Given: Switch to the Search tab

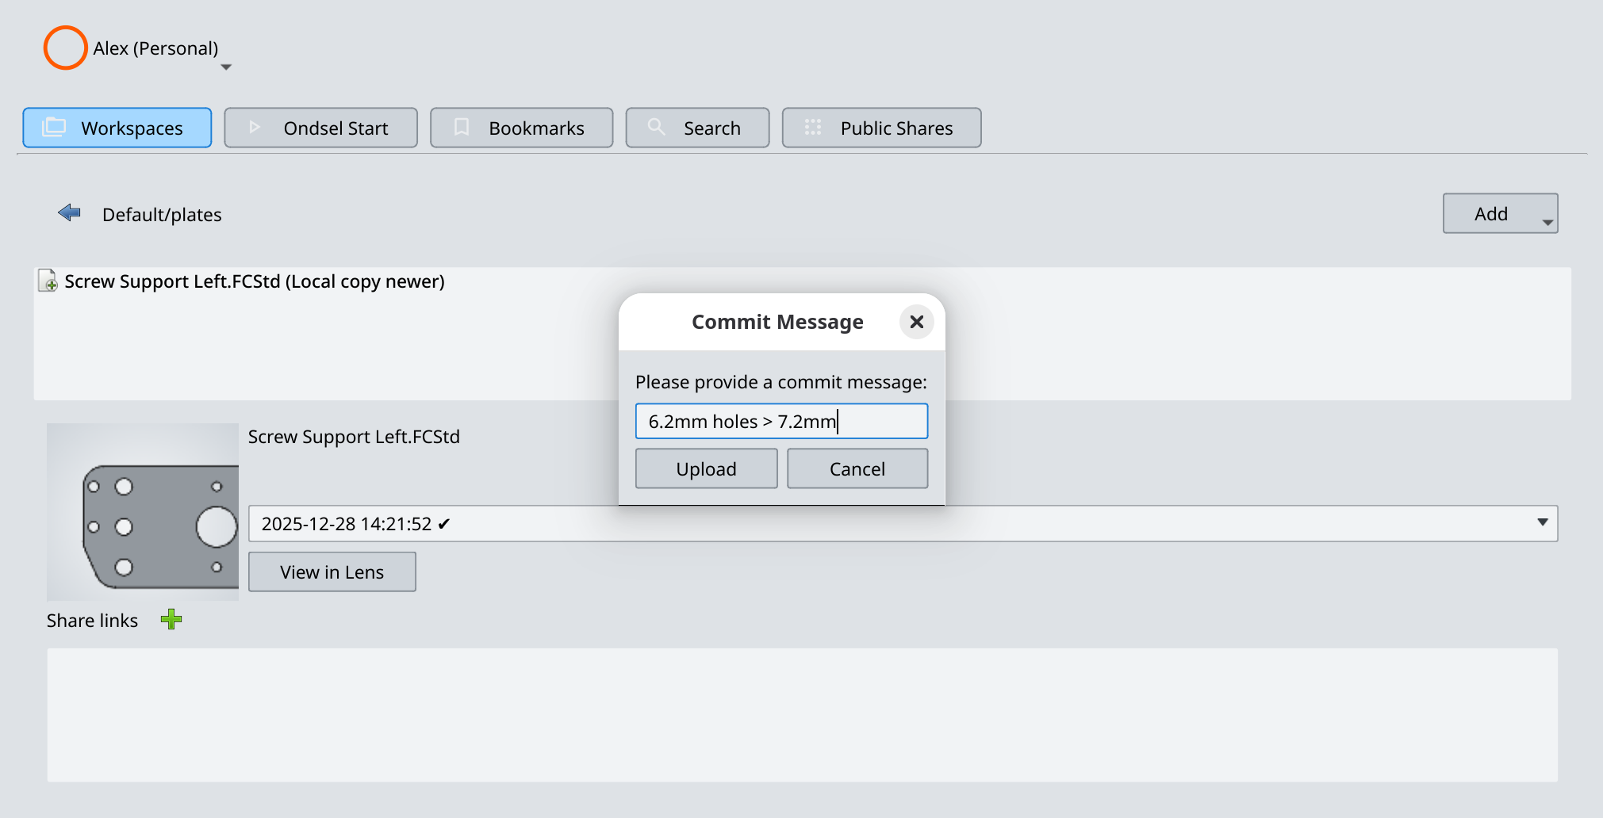Looking at the screenshot, I should pyautogui.click(x=697, y=127).
